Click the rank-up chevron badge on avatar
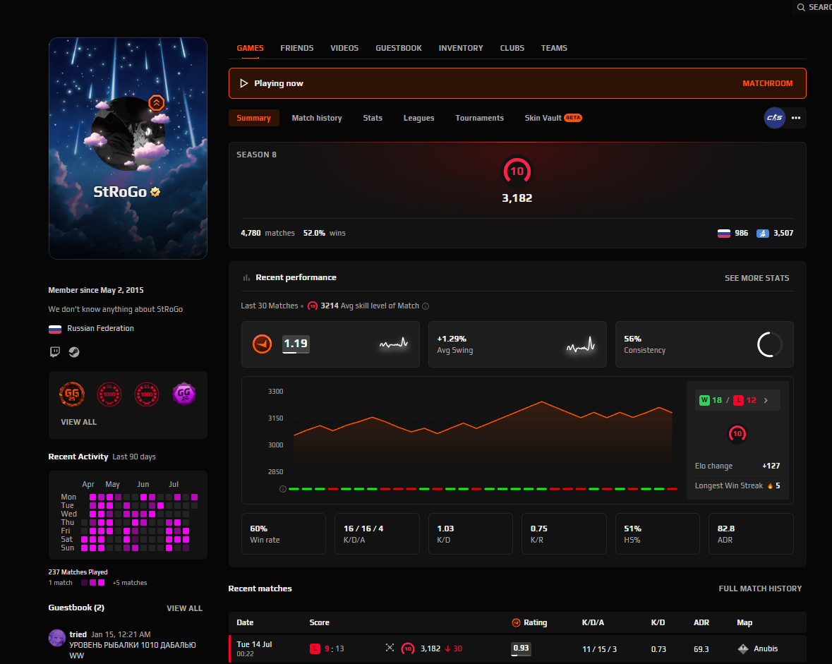Image resolution: width=832 pixels, height=664 pixels. click(x=157, y=103)
